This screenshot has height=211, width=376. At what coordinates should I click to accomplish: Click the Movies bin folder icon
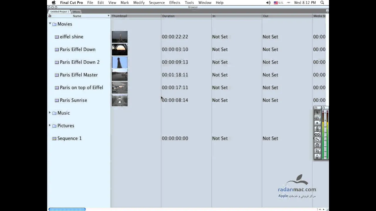pos(54,24)
